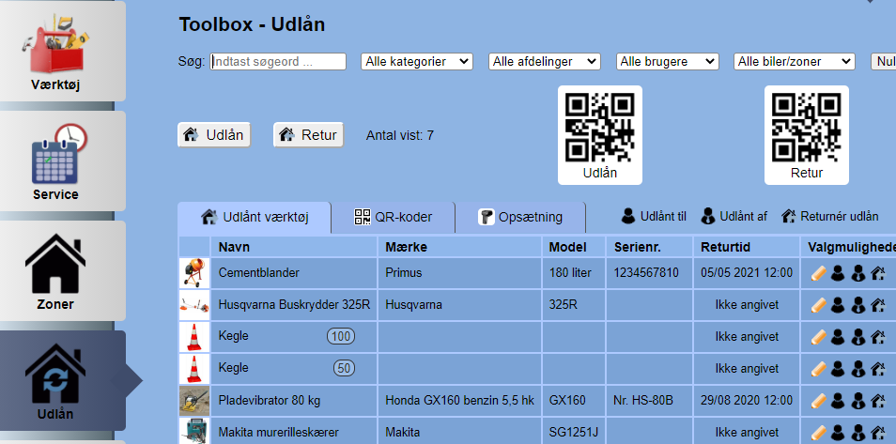Image resolution: width=896 pixels, height=444 pixels.
Task: Click 'Husqvarna Buskrydder 325R' name cell
Action: click(294, 305)
